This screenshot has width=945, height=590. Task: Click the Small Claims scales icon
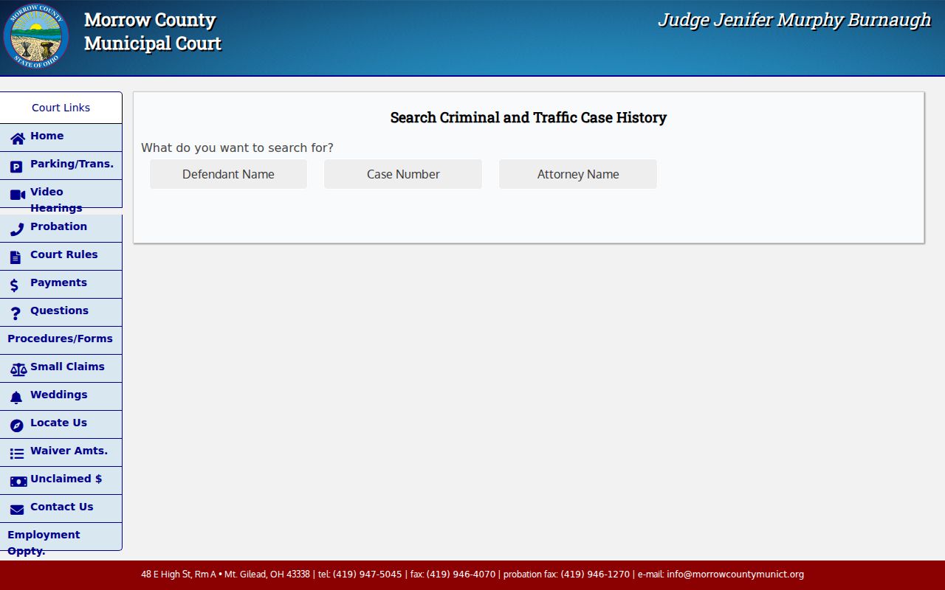point(18,369)
